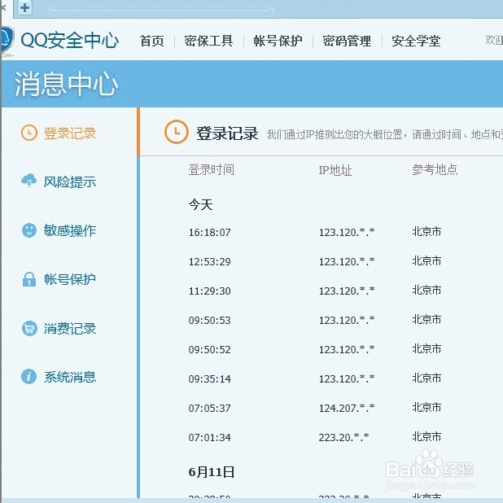Click the 消息中心 banner heading
This screenshot has height=503, width=503.
click(67, 84)
